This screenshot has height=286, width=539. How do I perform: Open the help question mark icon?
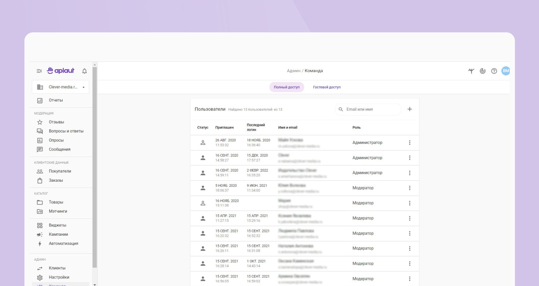click(494, 71)
